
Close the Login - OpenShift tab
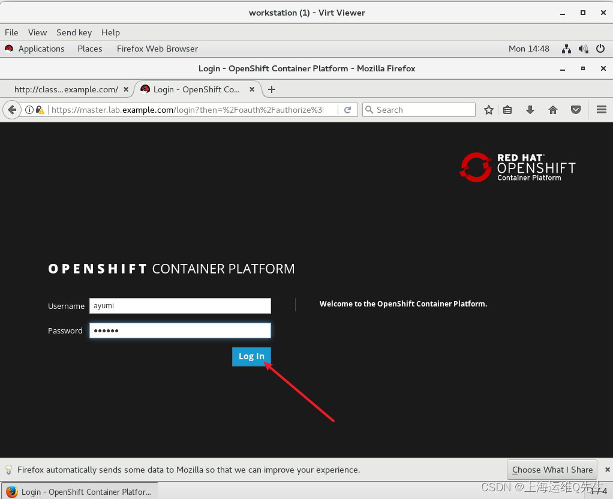pos(252,89)
